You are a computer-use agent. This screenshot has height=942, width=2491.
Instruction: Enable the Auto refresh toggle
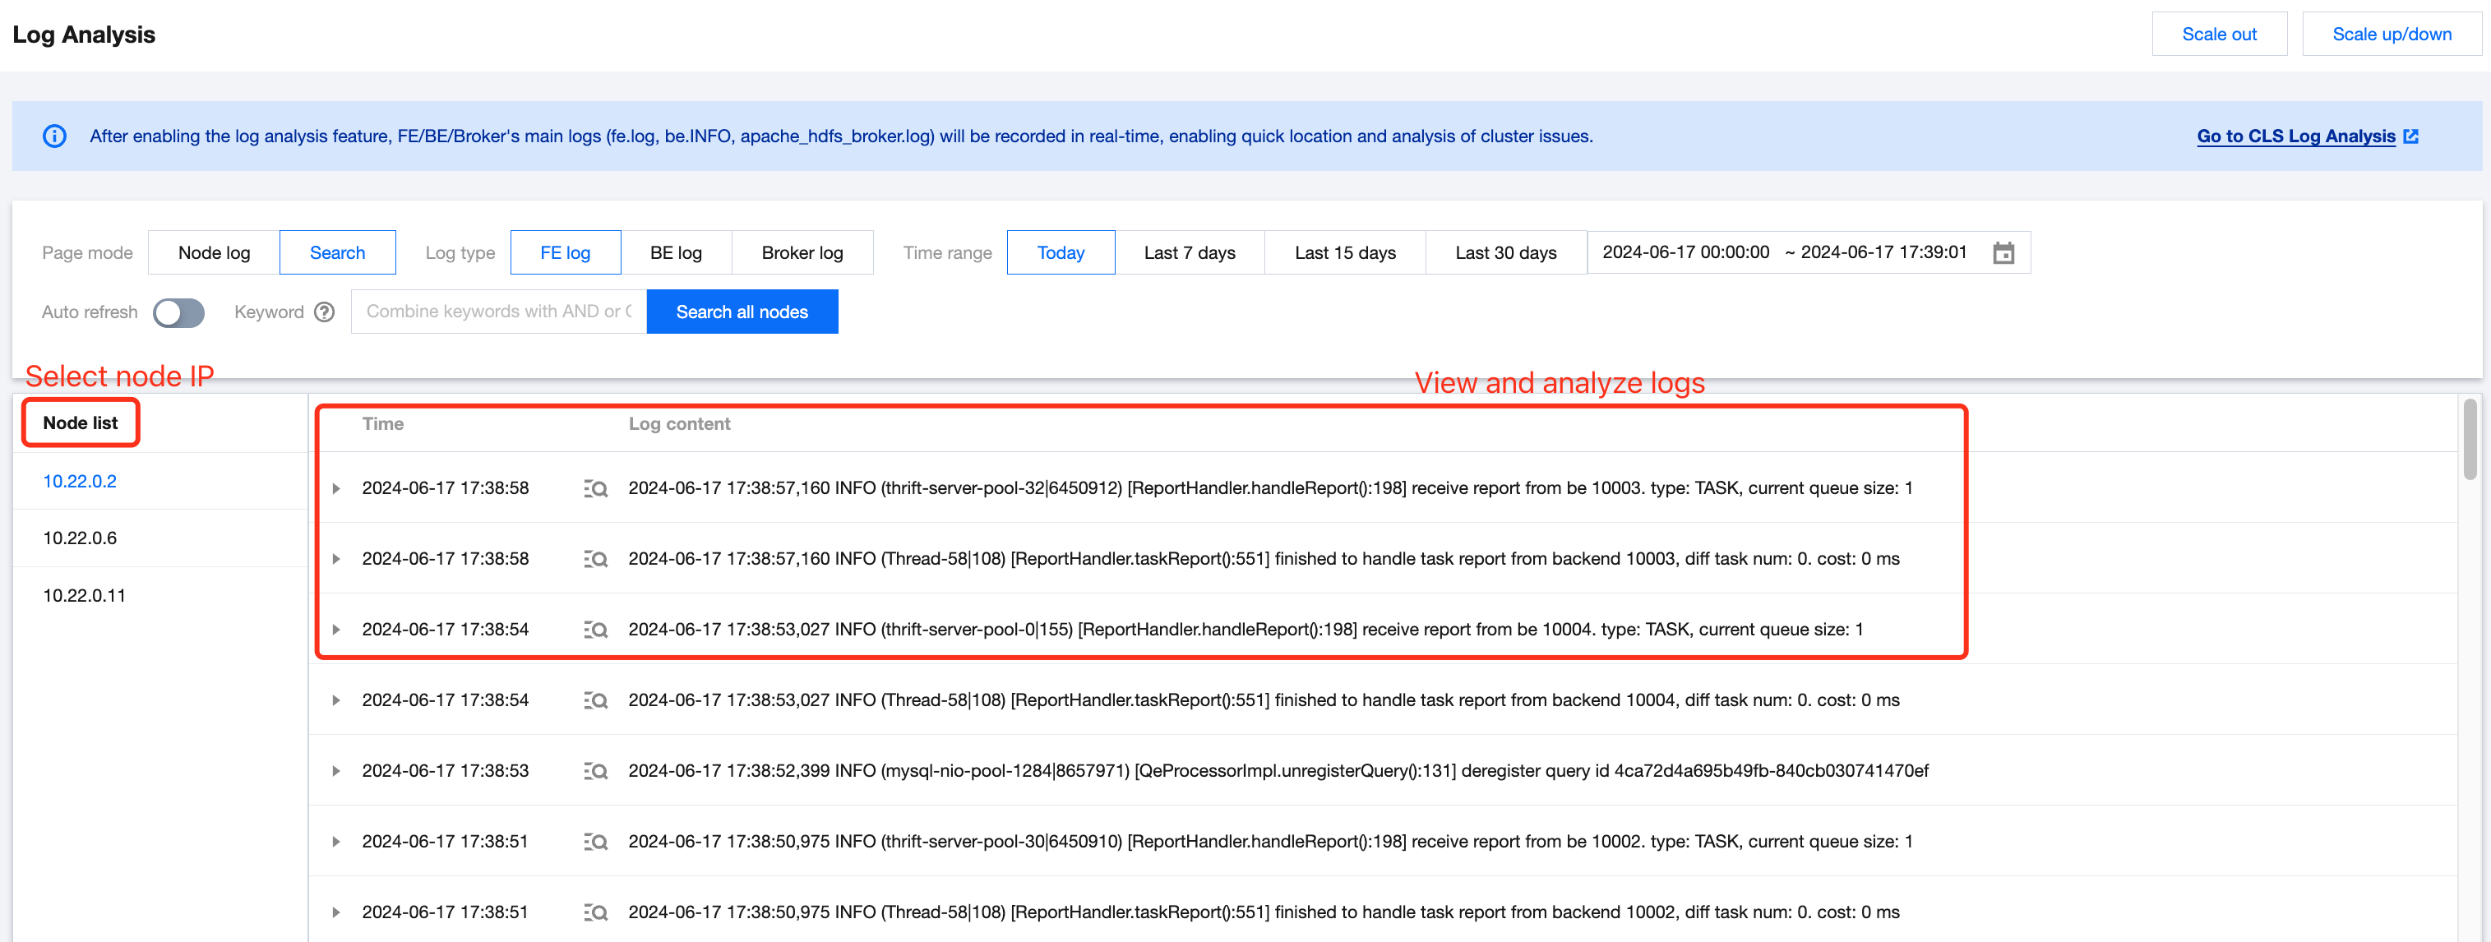(179, 312)
